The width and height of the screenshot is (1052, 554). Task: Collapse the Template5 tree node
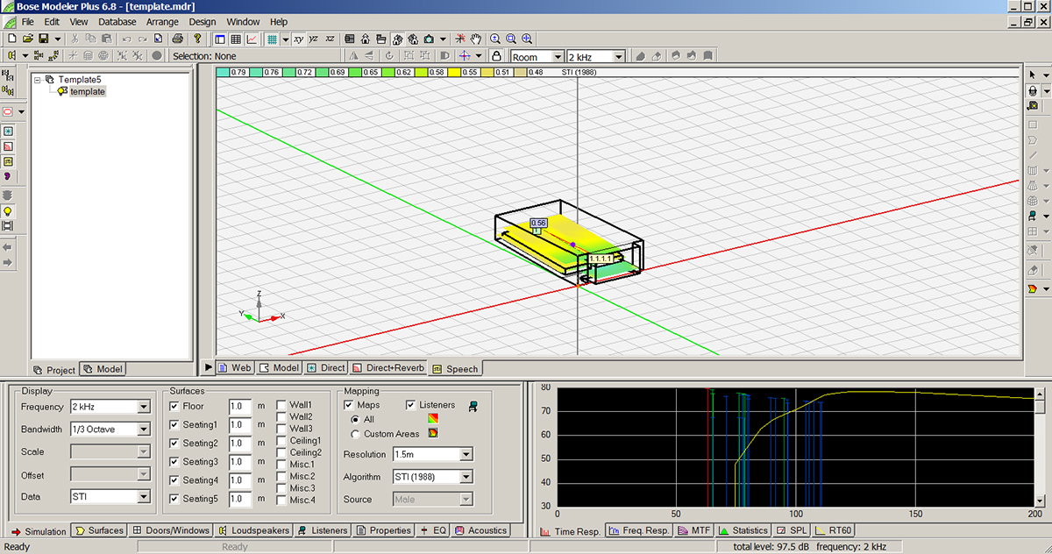[38, 80]
